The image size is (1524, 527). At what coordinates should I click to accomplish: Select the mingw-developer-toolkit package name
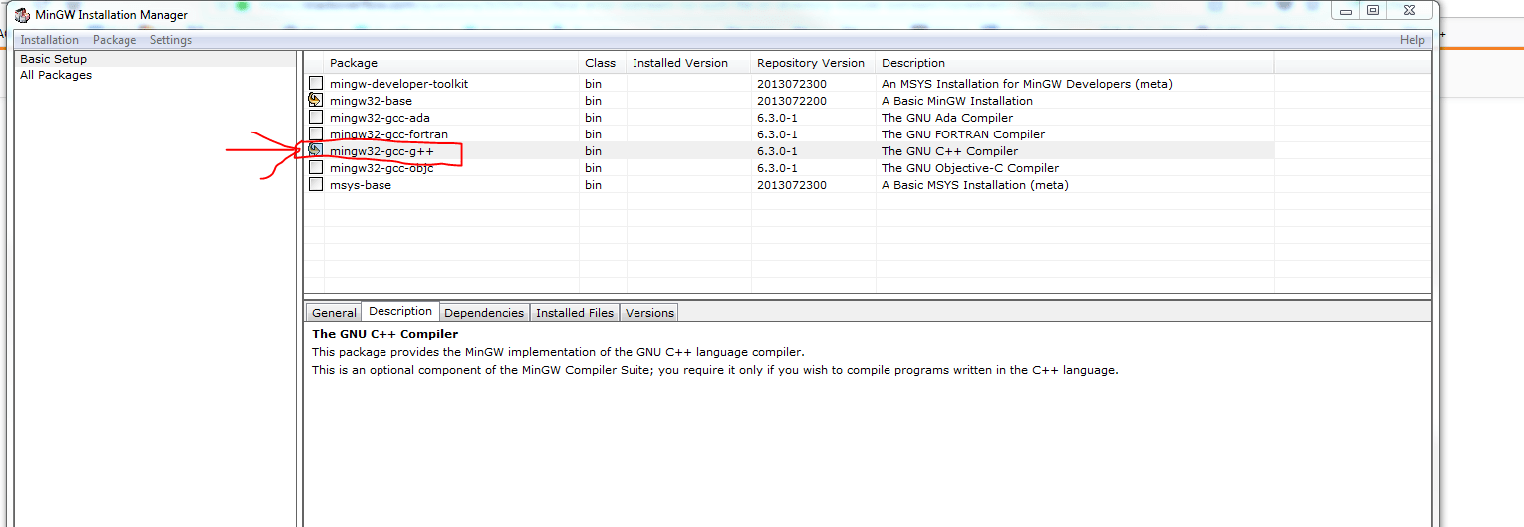point(398,84)
